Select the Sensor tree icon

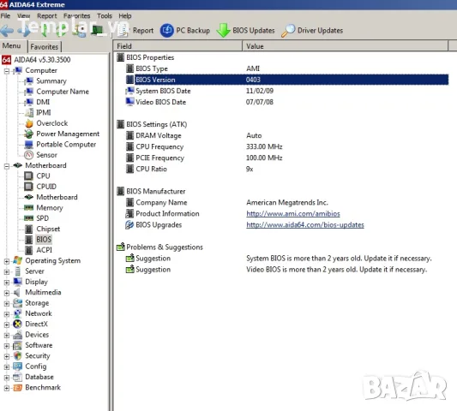29,155
